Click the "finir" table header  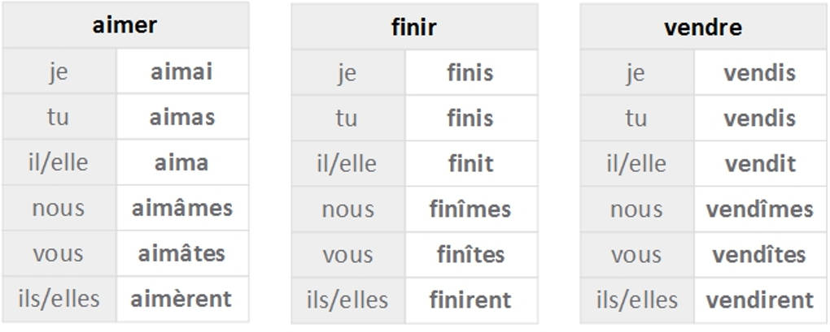(414, 27)
